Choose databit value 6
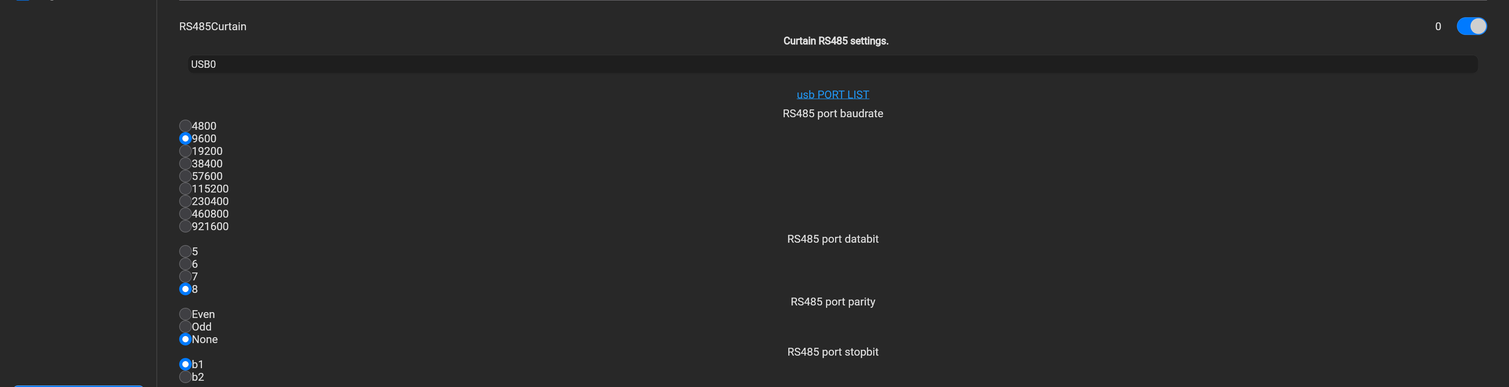 point(185,263)
